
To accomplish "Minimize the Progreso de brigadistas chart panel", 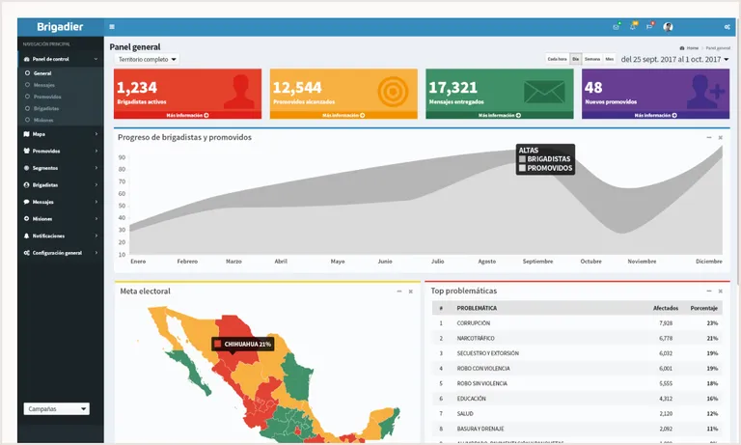I will [x=709, y=138].
